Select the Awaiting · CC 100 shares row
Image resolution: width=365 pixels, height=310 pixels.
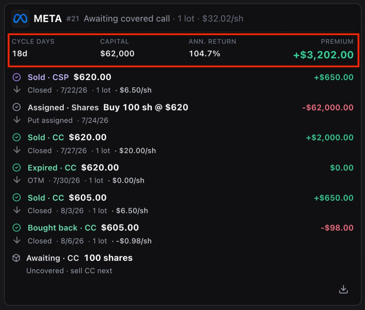pos(183,264)
